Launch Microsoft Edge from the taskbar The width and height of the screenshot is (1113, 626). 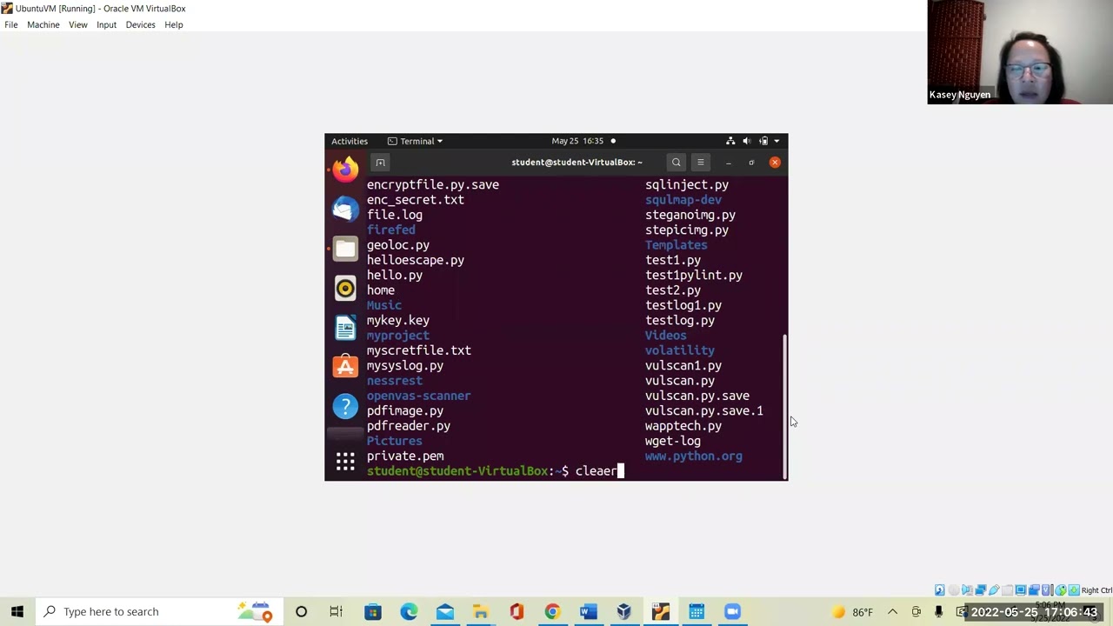[x=409, y=611]
